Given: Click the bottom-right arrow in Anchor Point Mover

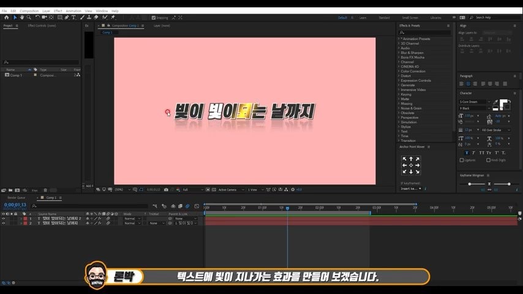Looking at the screenshot, I should [418, 171].
